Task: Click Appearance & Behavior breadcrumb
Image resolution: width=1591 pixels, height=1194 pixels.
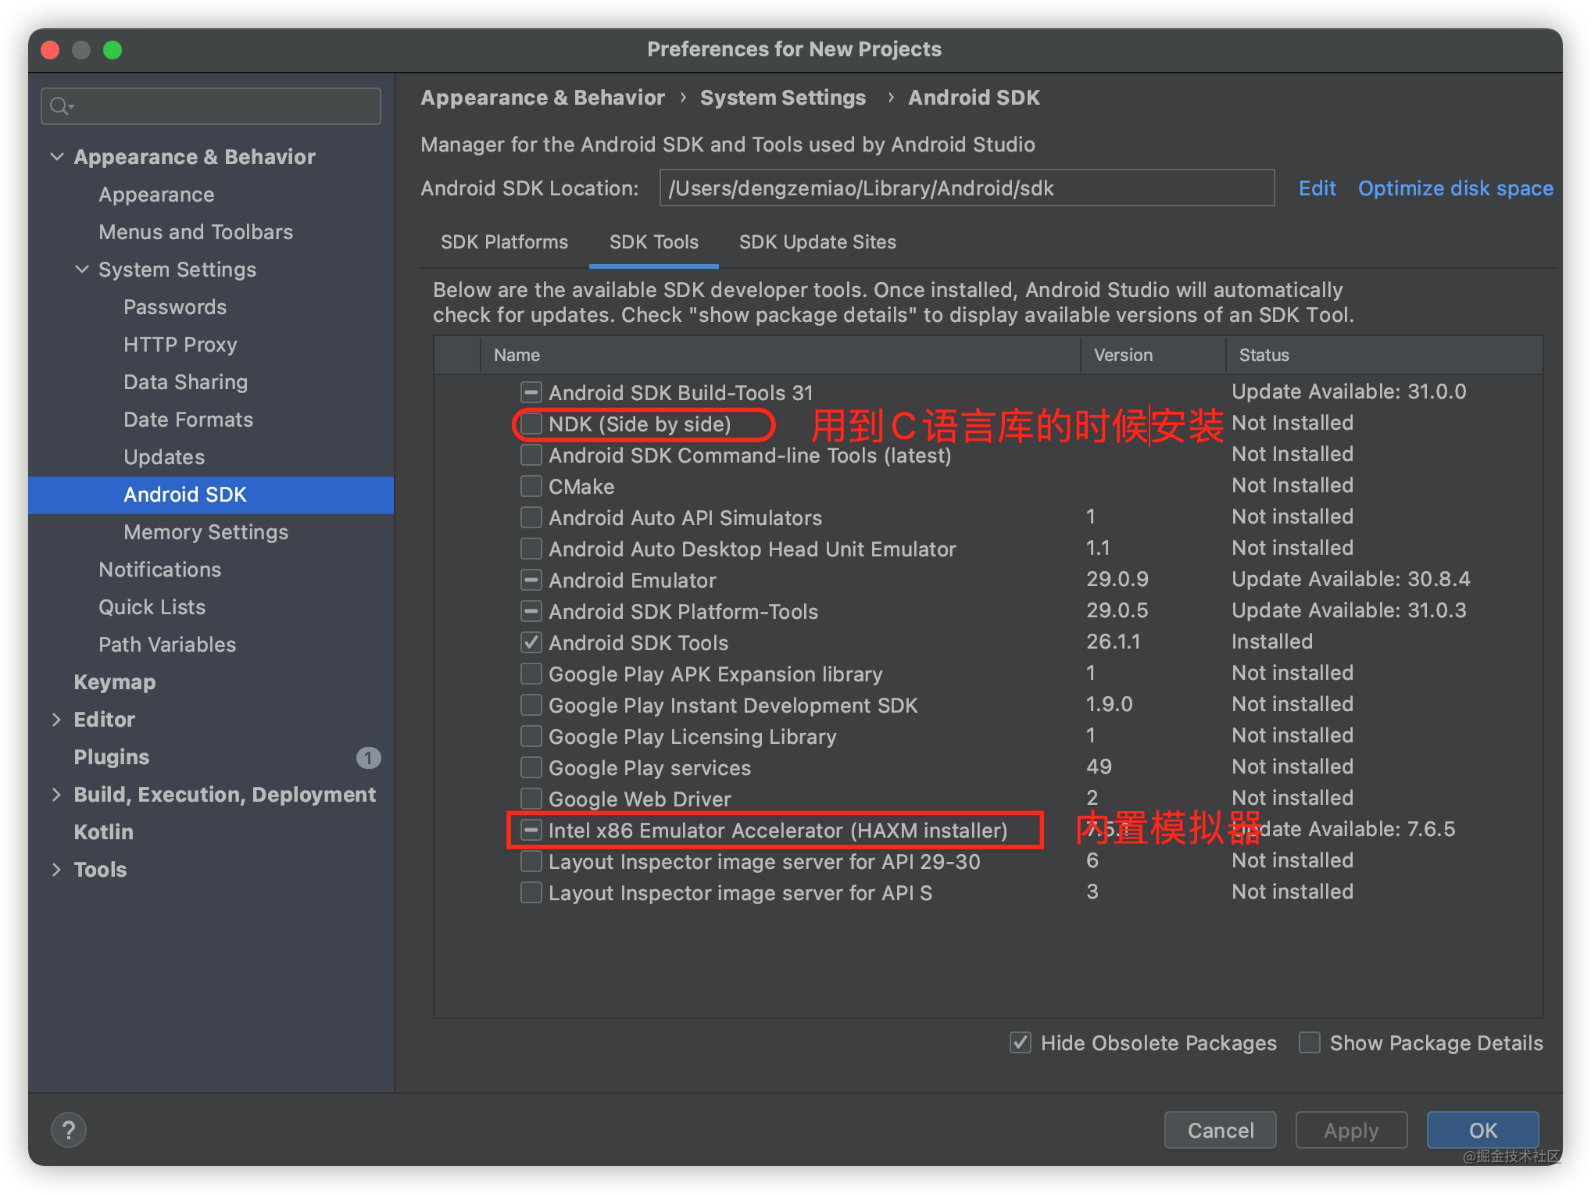Action: click(x=543, y=98)
